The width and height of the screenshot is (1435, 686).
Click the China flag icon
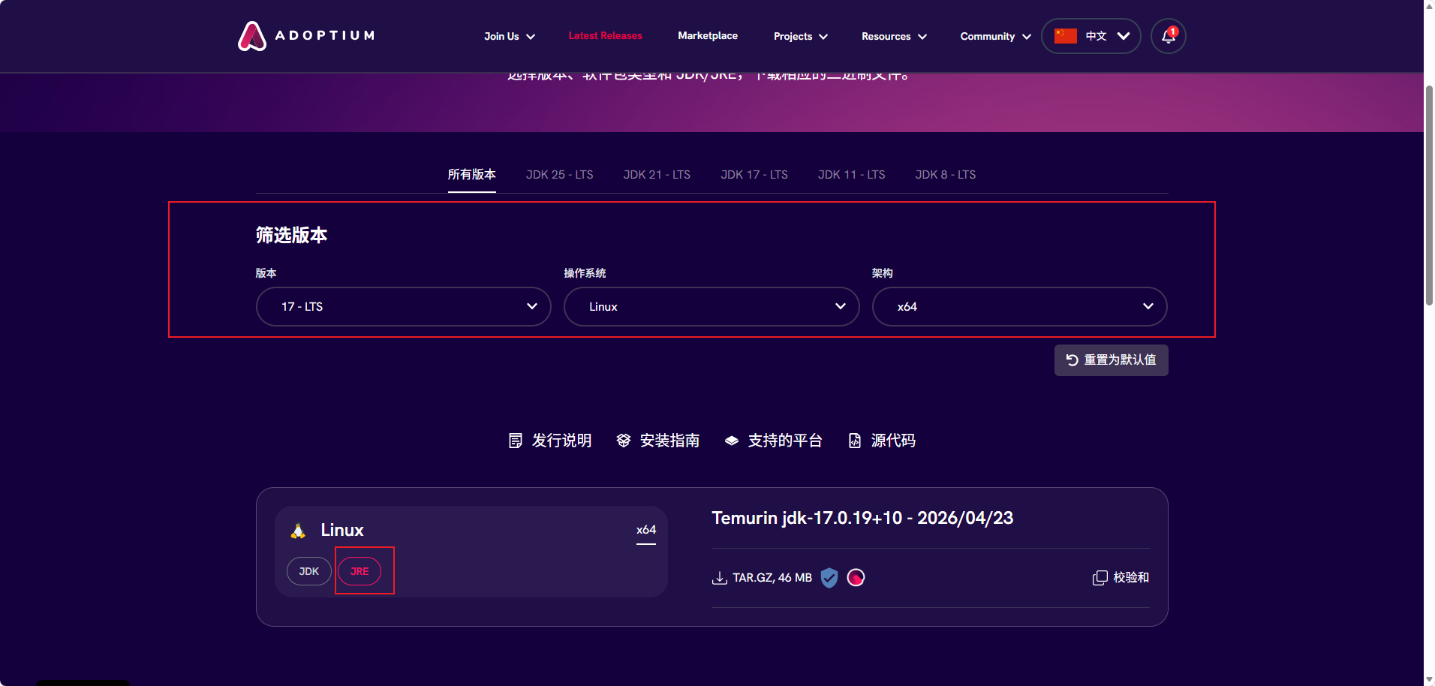[x=1066, y=36]
